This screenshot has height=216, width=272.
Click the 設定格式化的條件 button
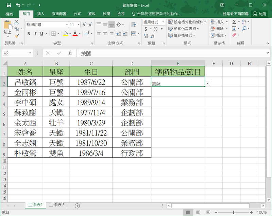(187, 22)
